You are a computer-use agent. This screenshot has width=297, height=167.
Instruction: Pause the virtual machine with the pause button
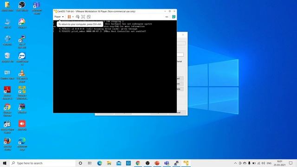point(69,17)
